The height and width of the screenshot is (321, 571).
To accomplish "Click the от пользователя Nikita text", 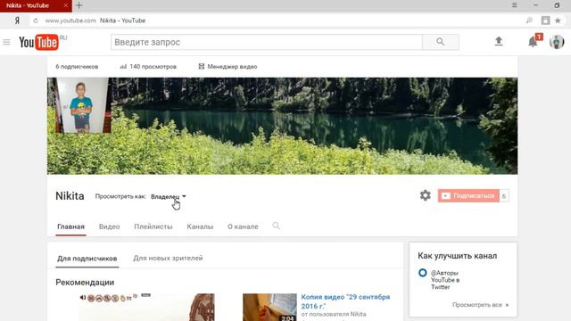I will pos(334,314).
